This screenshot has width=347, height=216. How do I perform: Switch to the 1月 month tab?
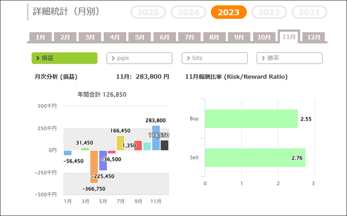(x=40, y=37)
